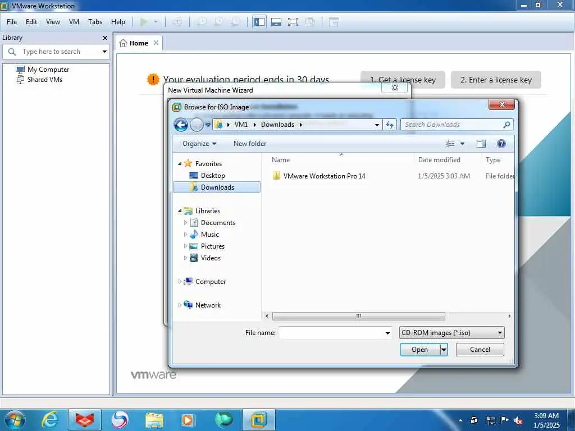Click the Open button
This screenshot has width=575, height=431.
click(x=420, y=350)
